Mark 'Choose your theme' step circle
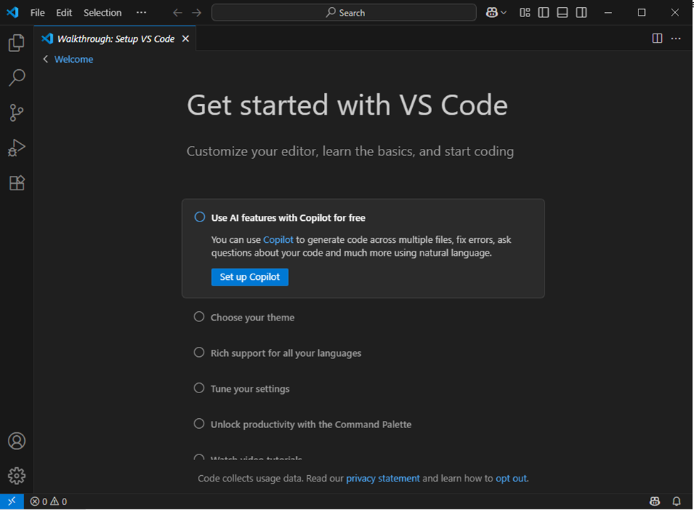This screenshot has width=694, height=510. 199,317
